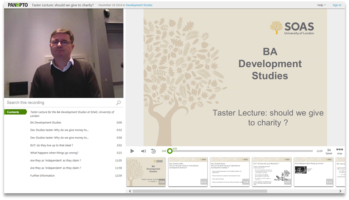Jump to Dev Studies taster at 0:58
Screen dimensions: 349x200
76,138
